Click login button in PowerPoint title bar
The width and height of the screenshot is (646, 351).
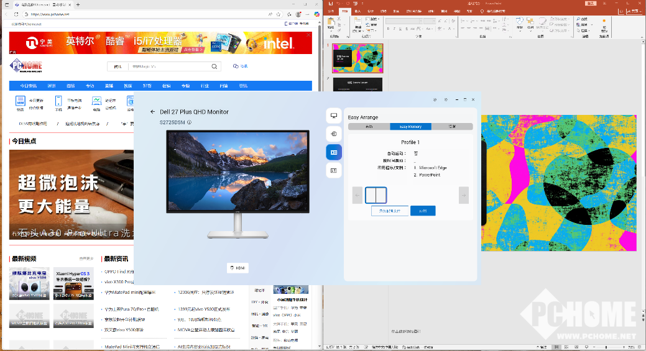coord(591,3)
